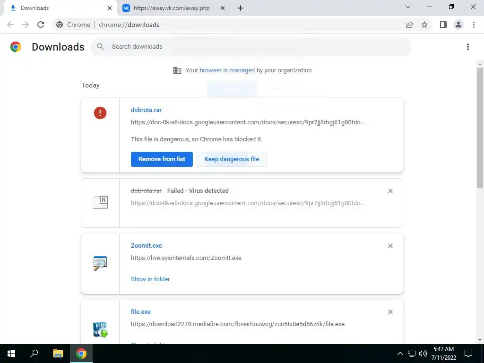This screenshot has height=363, width=484.
Task: Click the browser back arrow
Action: click(x=10, y=25)
